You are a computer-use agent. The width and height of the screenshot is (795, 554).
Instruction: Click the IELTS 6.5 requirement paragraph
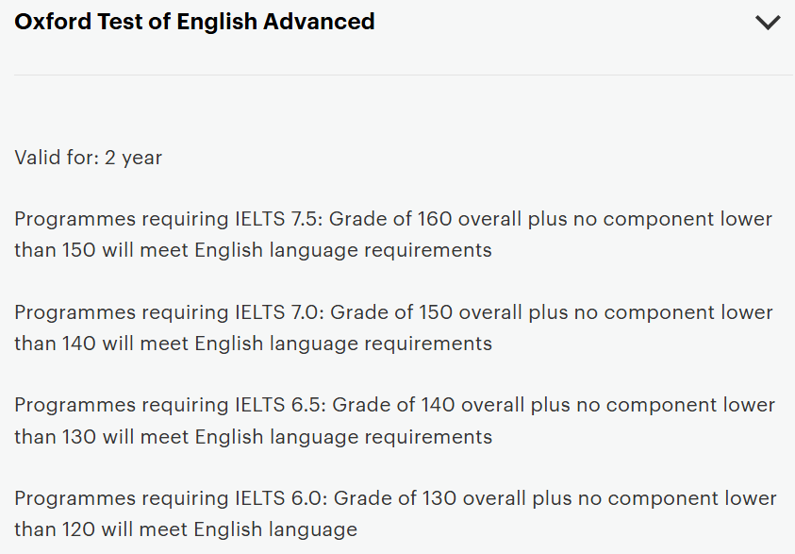[393, 421]
